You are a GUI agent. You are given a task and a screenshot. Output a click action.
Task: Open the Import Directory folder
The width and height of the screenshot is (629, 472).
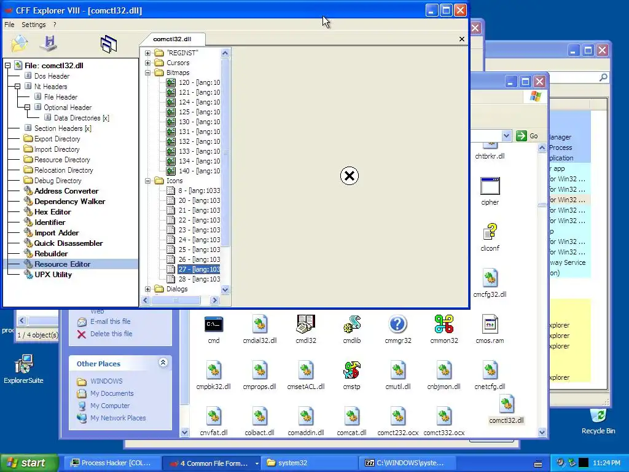(57, 149)
